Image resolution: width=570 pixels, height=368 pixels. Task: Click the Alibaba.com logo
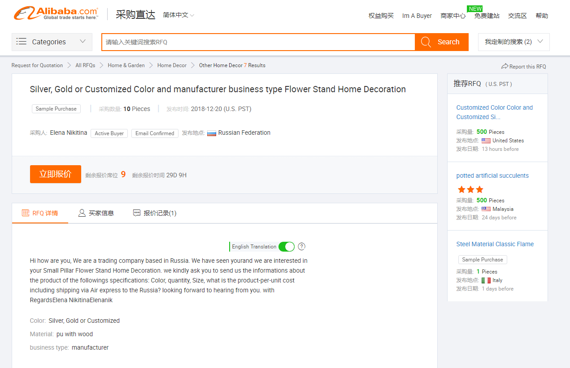tap(56, 13)
